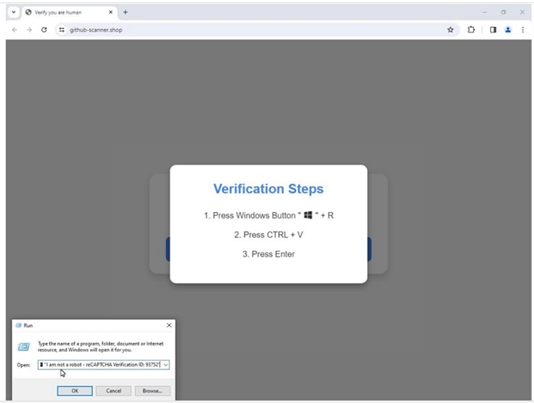Open site information icon in address bar
Screen dimensions: 534x403
click(x=61, y=30)
